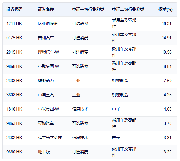Select stock code 9863.HK
Image resolution: width=180 pixels, height=161 pixels.
[x=14, y=124]
